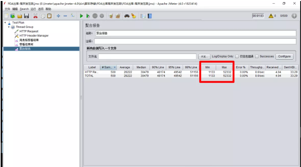Click the Copy icon

click(x=43, y=16)
